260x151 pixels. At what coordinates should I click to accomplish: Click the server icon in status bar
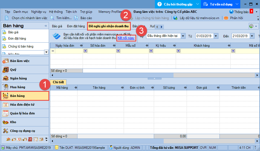pos(3,147)
